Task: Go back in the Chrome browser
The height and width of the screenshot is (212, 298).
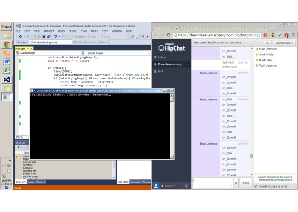Action: (x=156, y=35)
